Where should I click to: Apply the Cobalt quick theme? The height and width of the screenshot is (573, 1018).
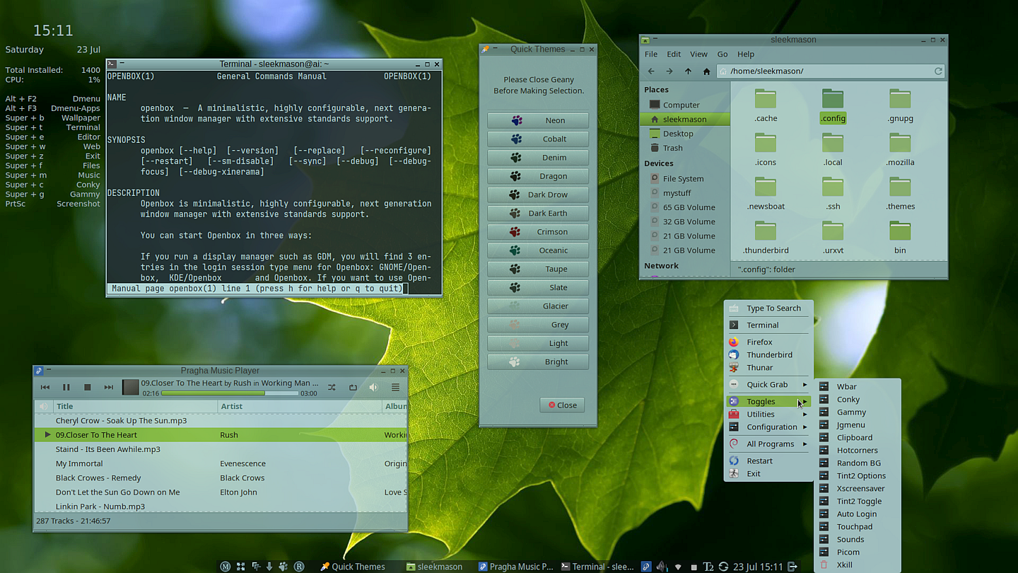tap(538, 139)
